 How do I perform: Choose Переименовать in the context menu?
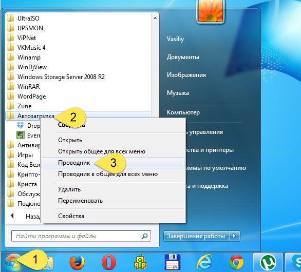[x=81, y=201]
